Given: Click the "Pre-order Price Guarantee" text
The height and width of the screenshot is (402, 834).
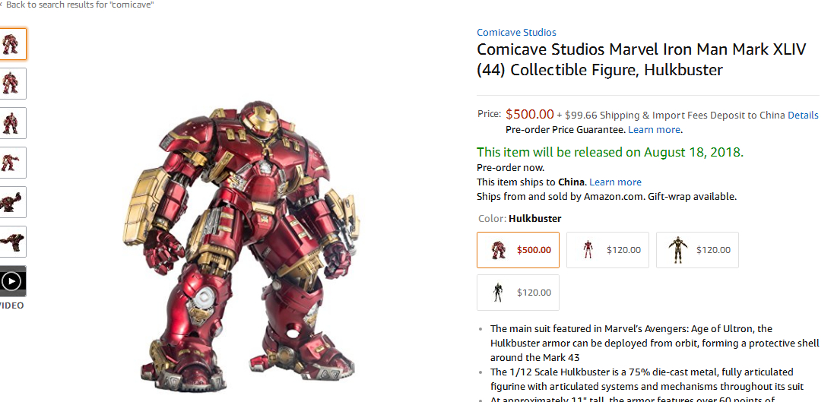Looking at the screenshot, I should pos(565,130).
